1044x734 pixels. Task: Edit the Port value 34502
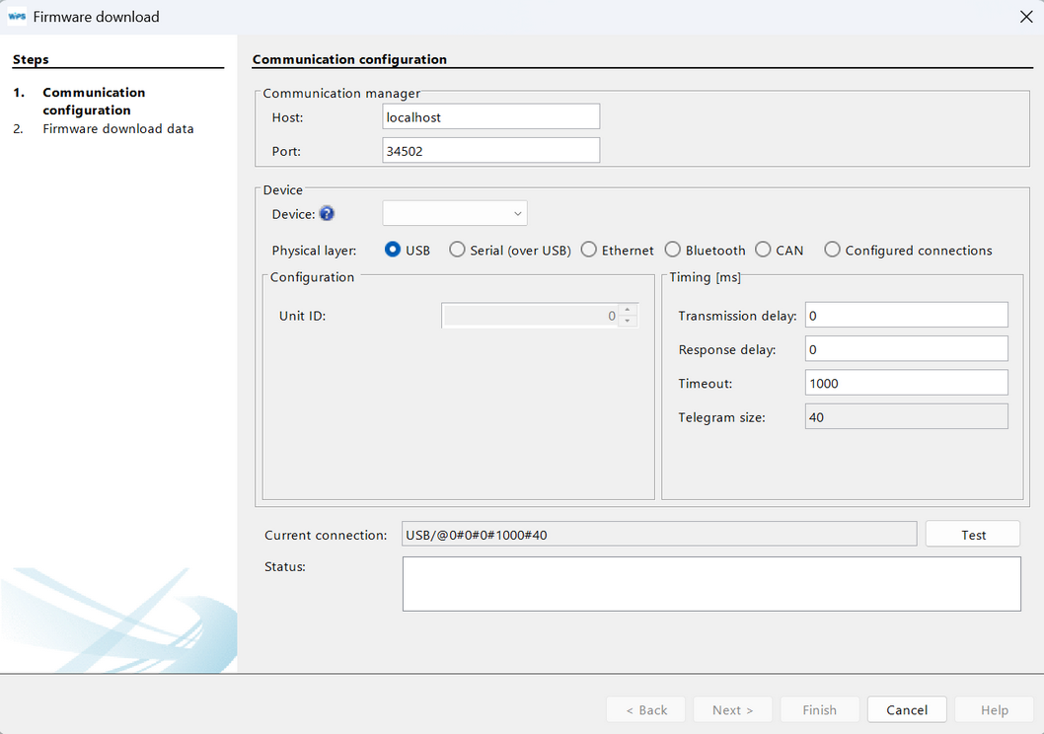(x=490, y=150)
